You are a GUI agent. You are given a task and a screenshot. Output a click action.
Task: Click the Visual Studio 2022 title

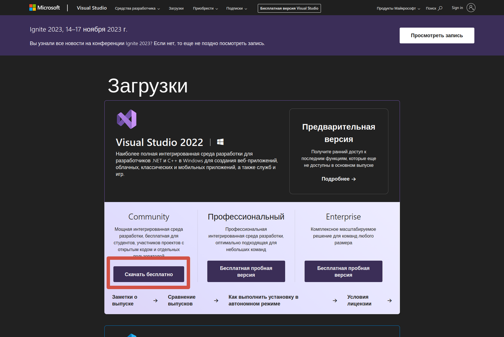pos(159,142)
